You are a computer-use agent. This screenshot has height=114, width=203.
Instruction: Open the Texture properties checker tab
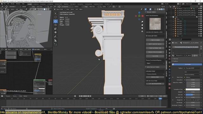point(170,88)
